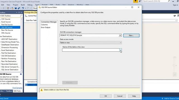Select Excel Source in the toolbox
This screenshot has width=179, height=100.
tap(6, 22)
